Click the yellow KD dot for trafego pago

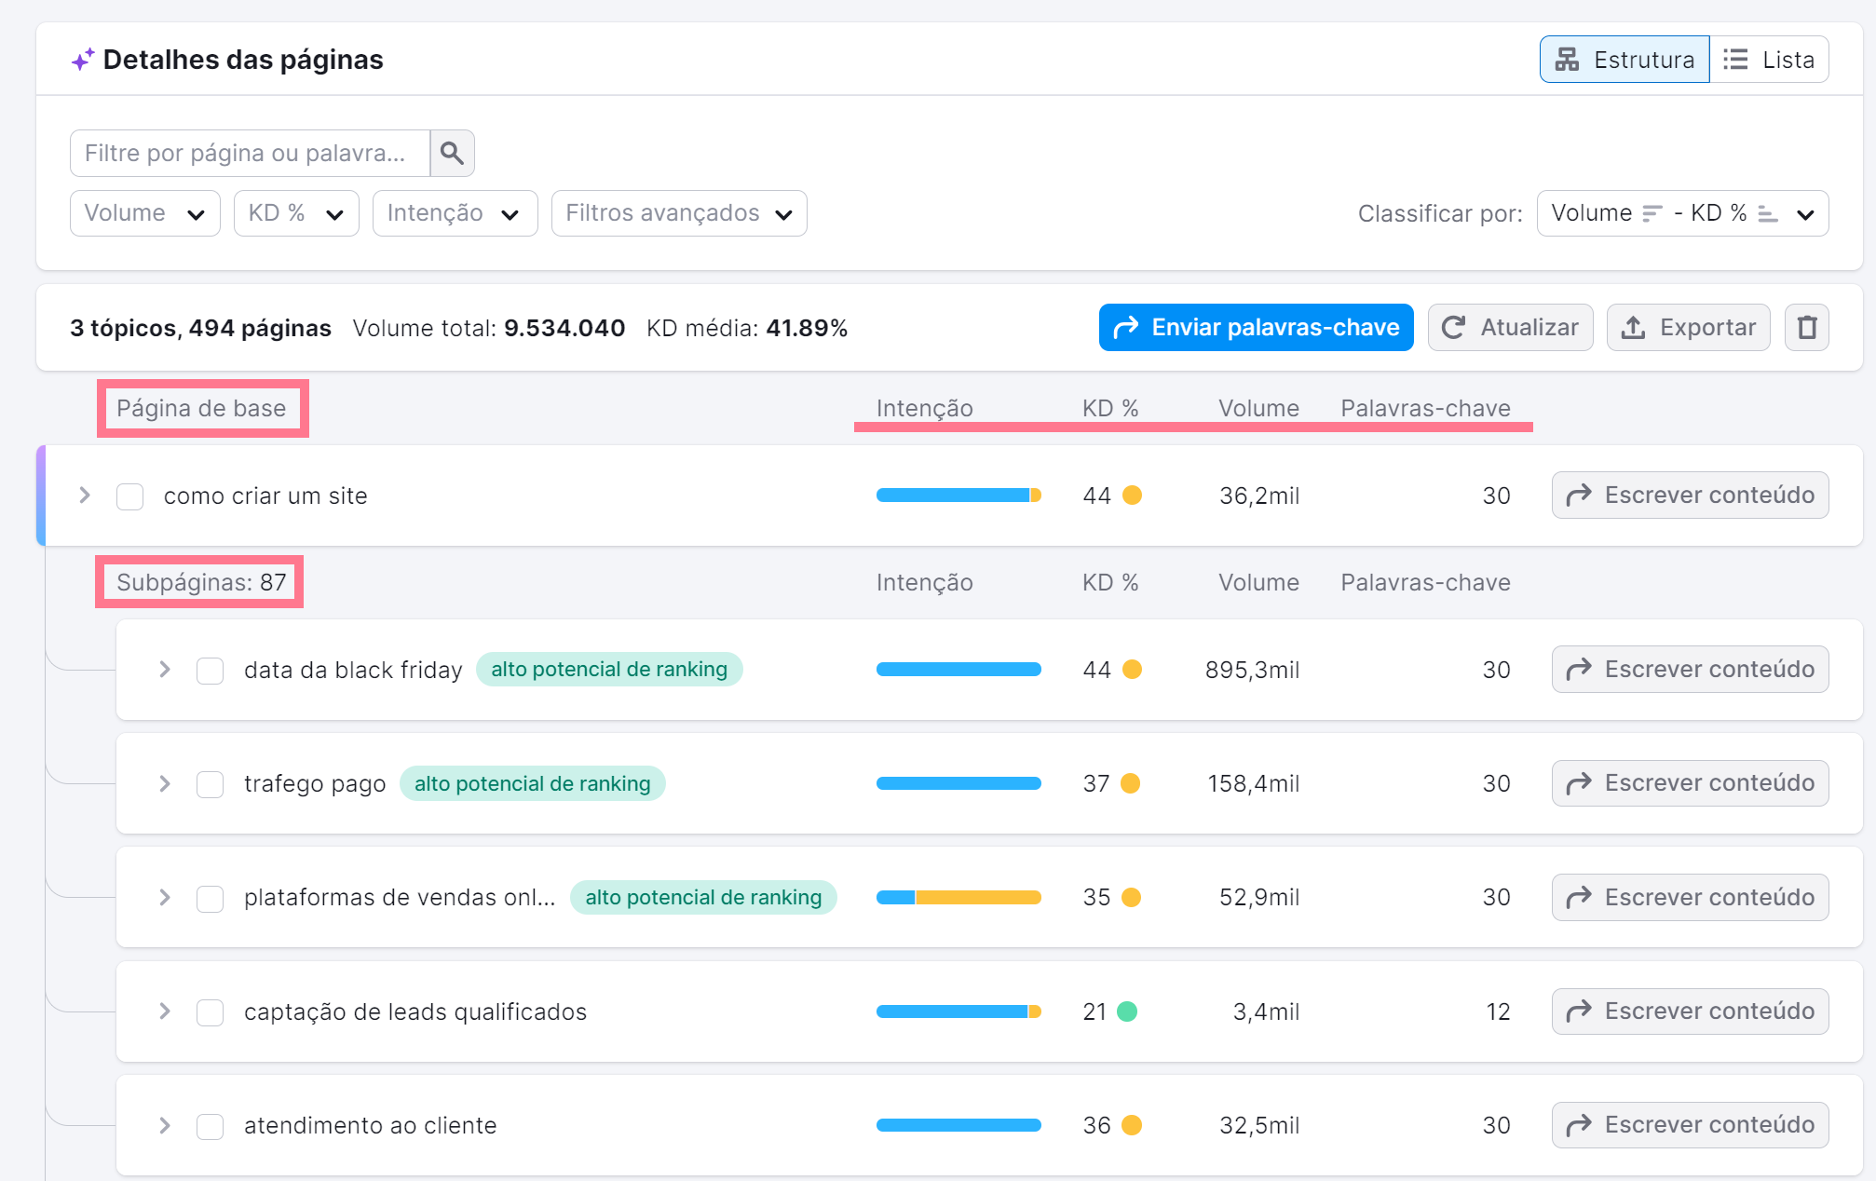click(1131, 783)
